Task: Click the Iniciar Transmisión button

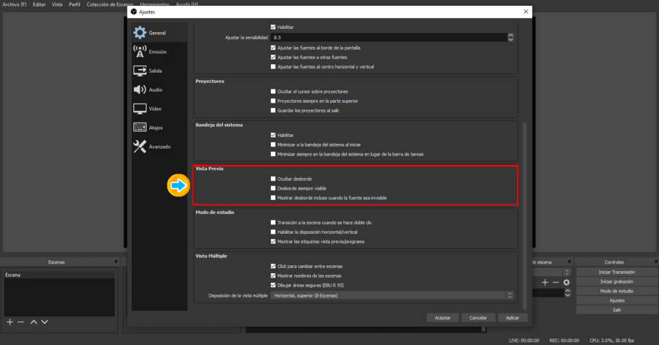Action: (617, 272)
